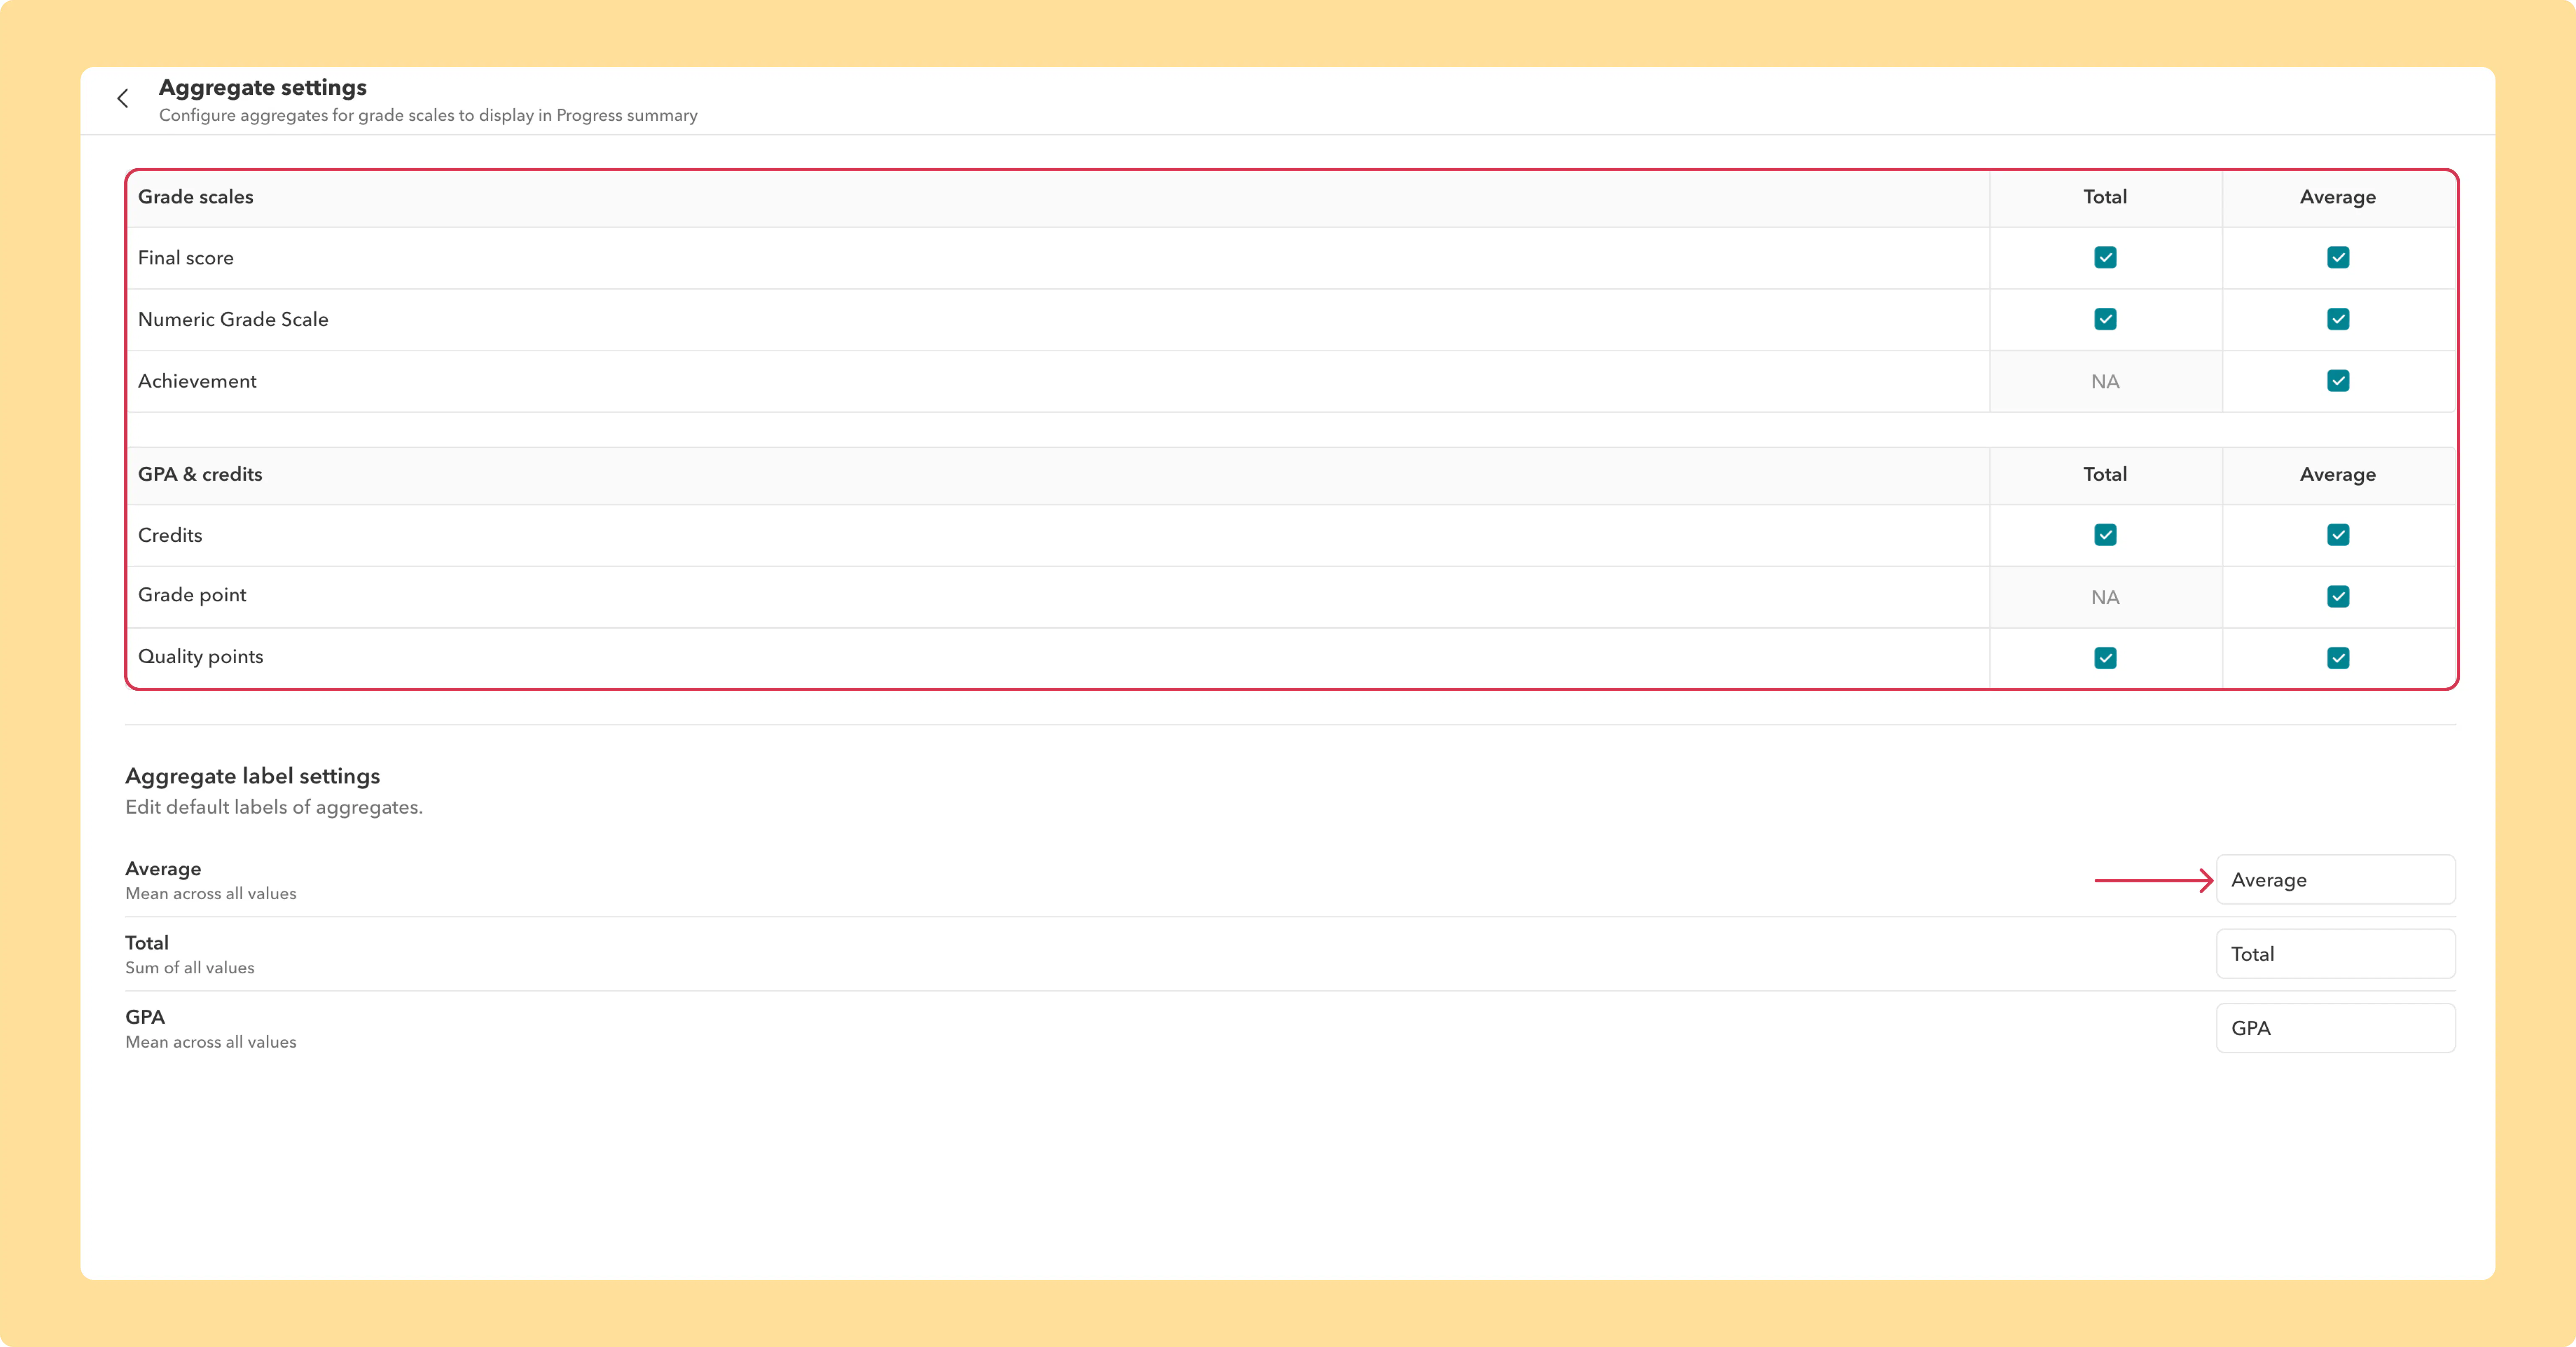Uncheck Average for Credits
Screen dimensions: 2576x1347
click(2338, 535)
